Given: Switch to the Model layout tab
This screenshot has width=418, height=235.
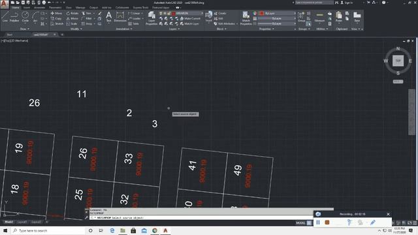Looking at the screenshot, I should tap(8, 222).
